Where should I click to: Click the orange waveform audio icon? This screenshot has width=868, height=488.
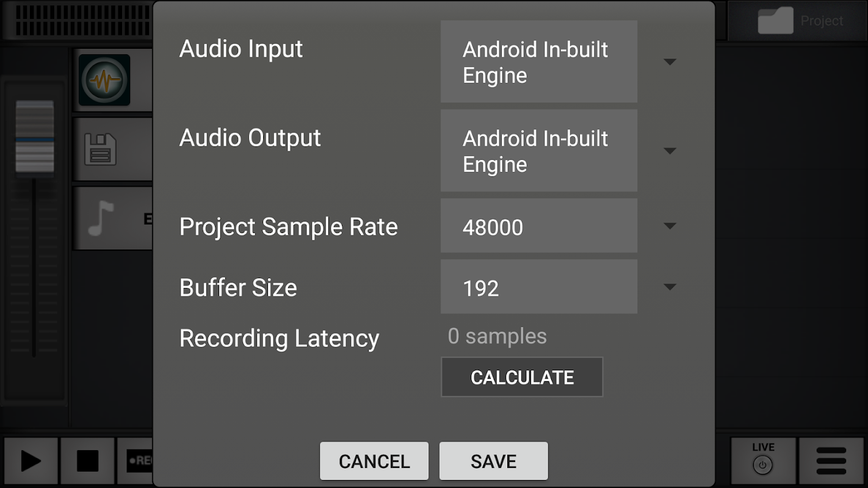[104, 80]
